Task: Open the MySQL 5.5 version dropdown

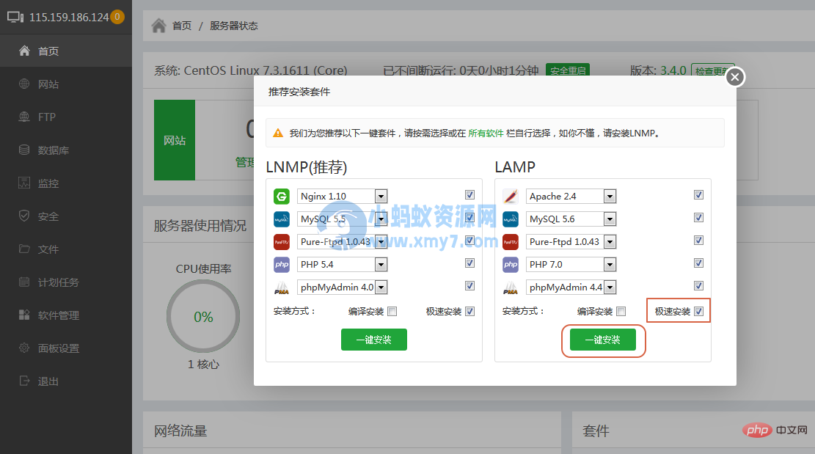Action: tap(343, 219)
